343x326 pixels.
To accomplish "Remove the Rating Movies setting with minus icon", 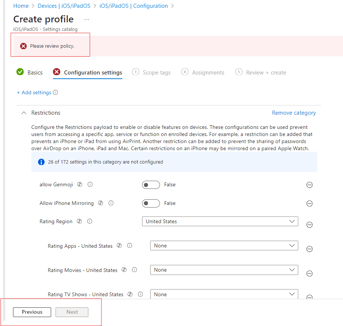I will pyautogui.click(x=309, y=273).
